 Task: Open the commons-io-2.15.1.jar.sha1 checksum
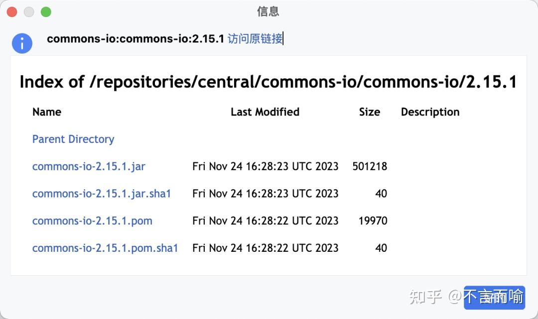pyautogui.click(x=102, y=194)
